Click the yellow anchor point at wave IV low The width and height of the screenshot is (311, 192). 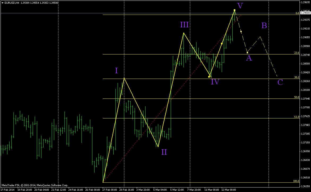pos(209,76)
